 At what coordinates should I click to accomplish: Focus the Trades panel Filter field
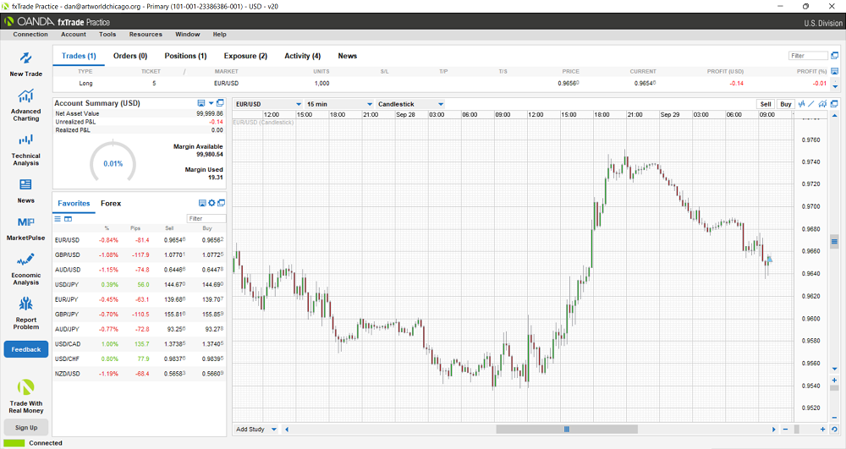[808, 56]
